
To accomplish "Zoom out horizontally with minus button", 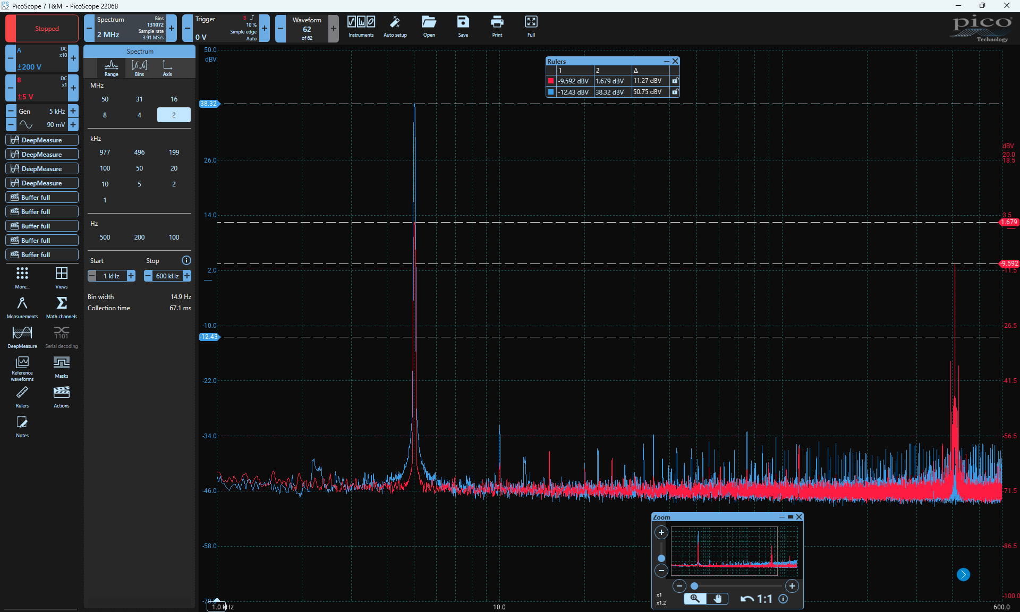I will point(679,586).
